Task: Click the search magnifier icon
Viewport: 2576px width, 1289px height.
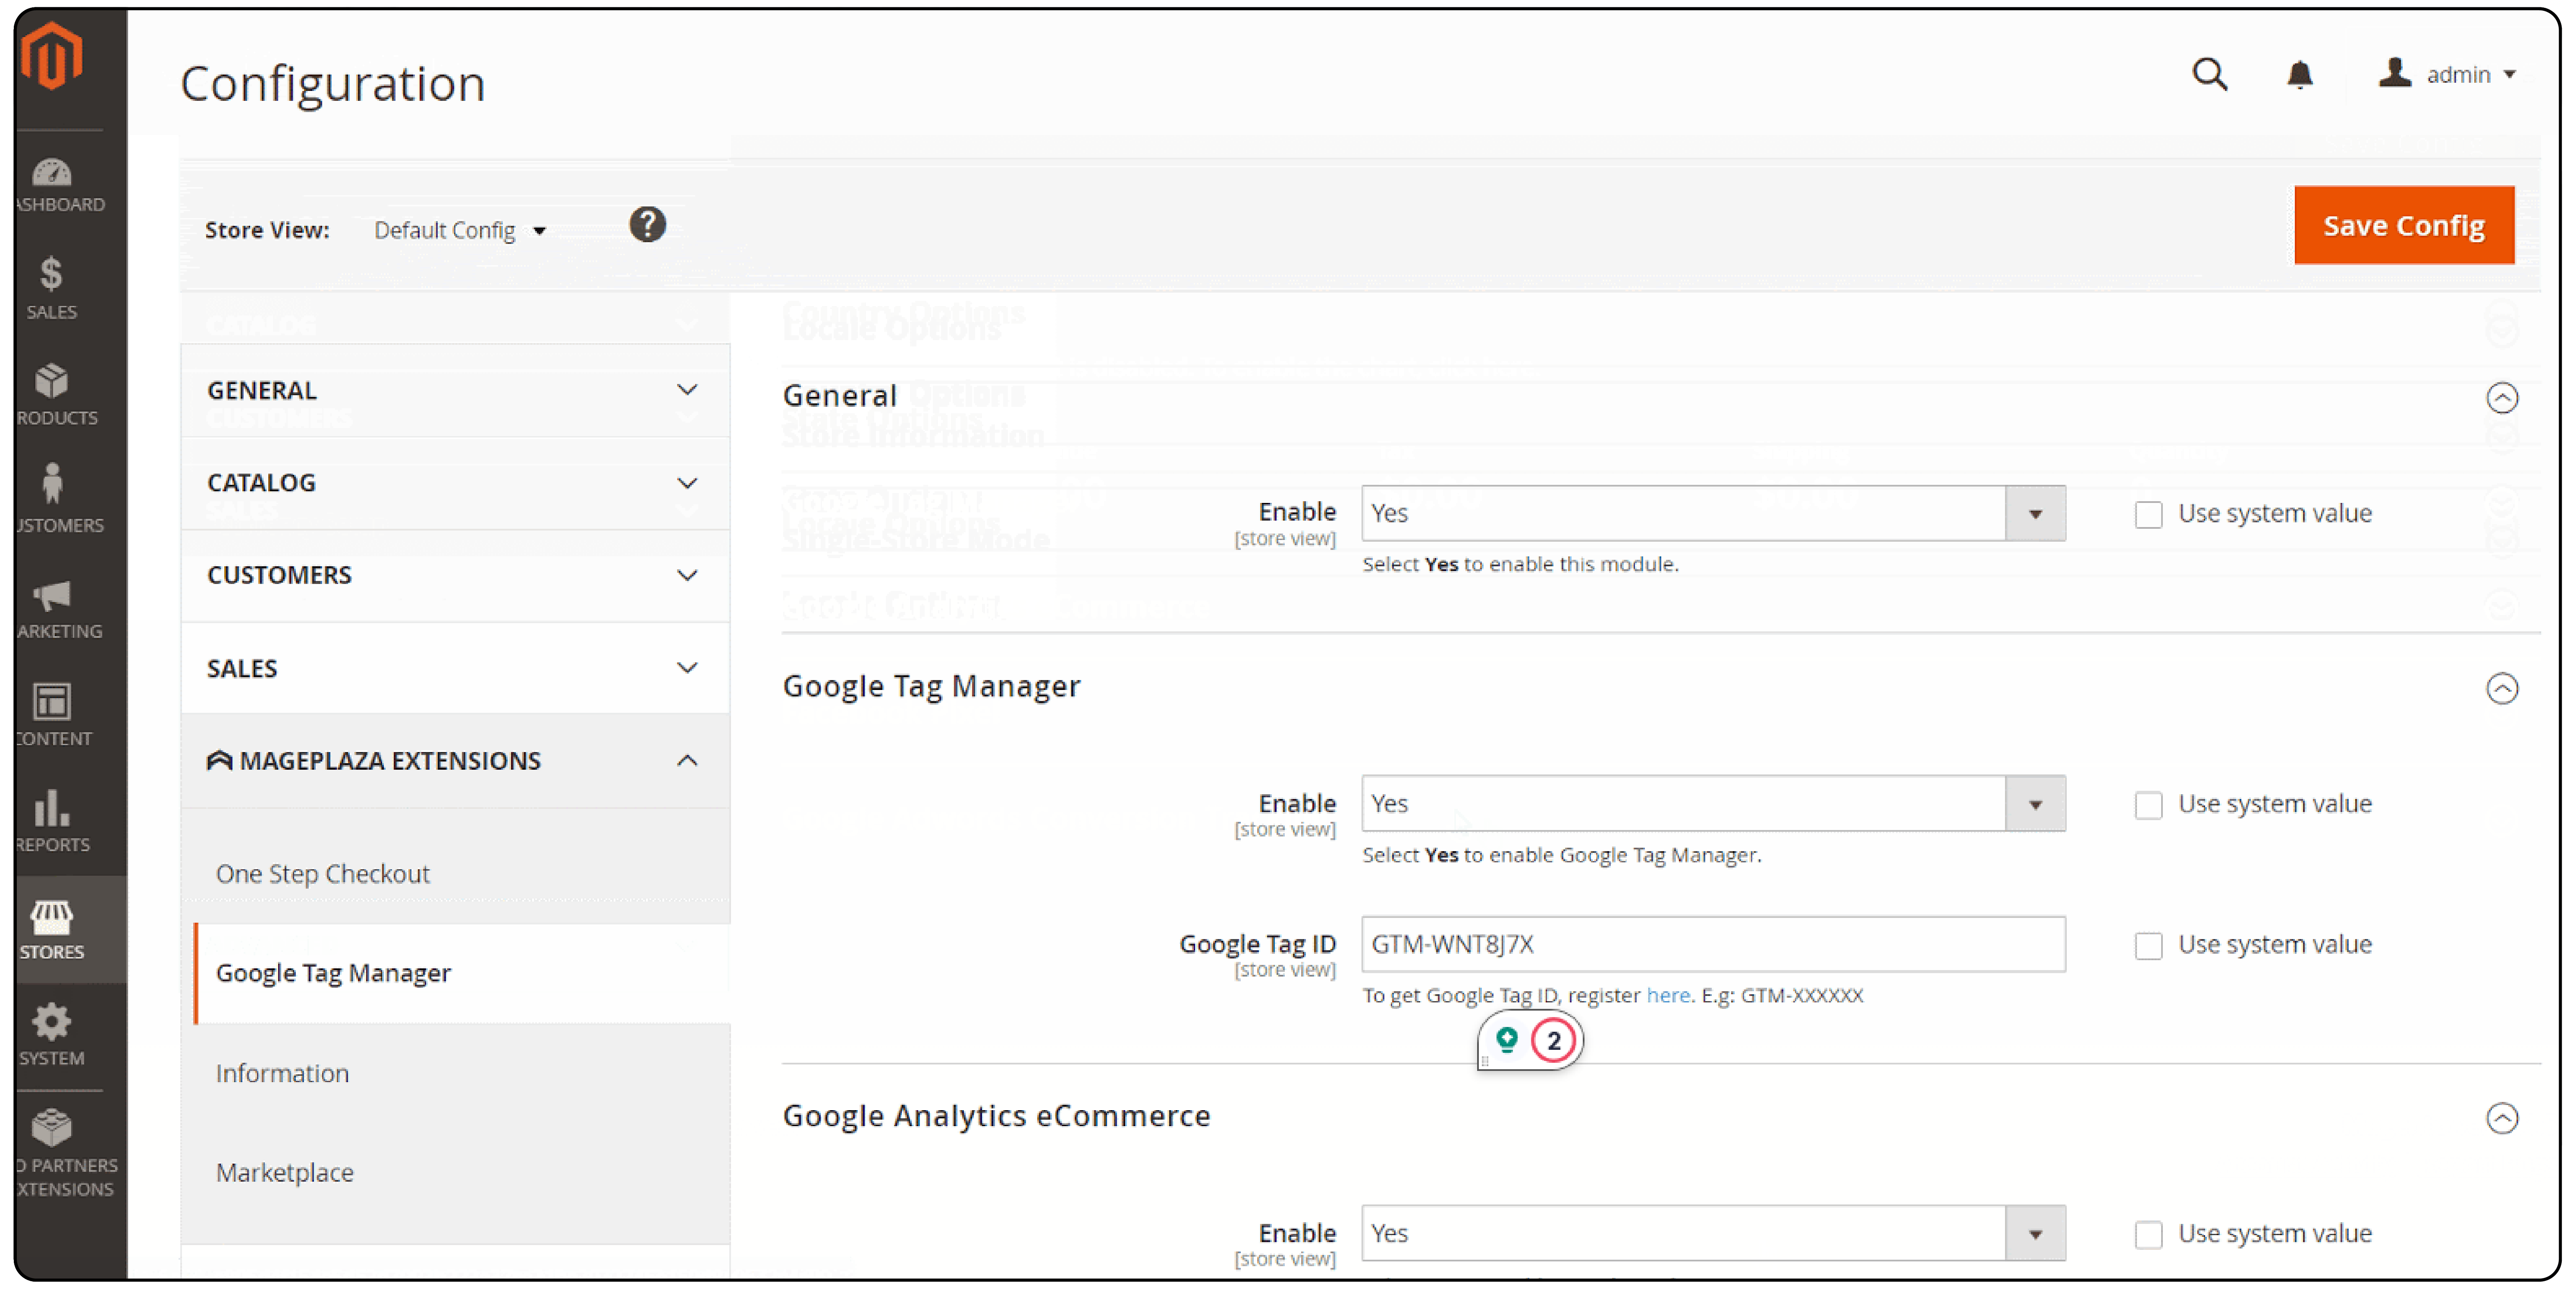Action: tap(2210, 74)
